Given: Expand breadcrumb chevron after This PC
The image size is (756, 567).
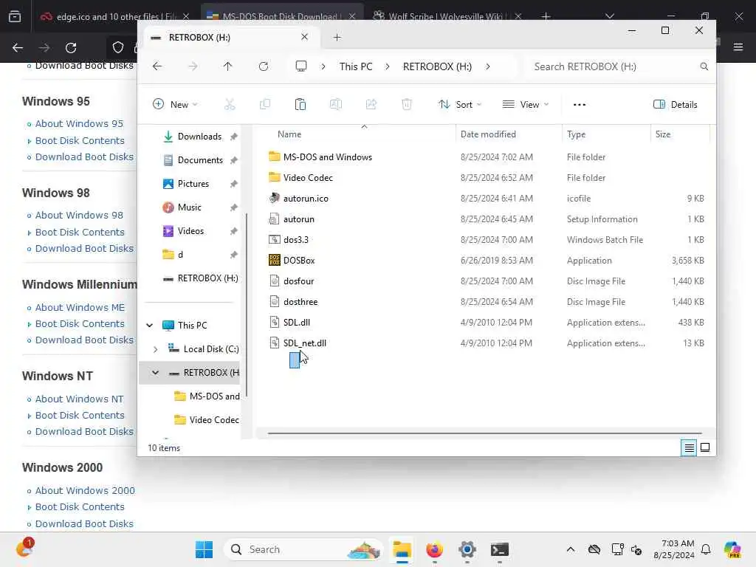Looking at the screenshot, I should [x=387, y=66].
